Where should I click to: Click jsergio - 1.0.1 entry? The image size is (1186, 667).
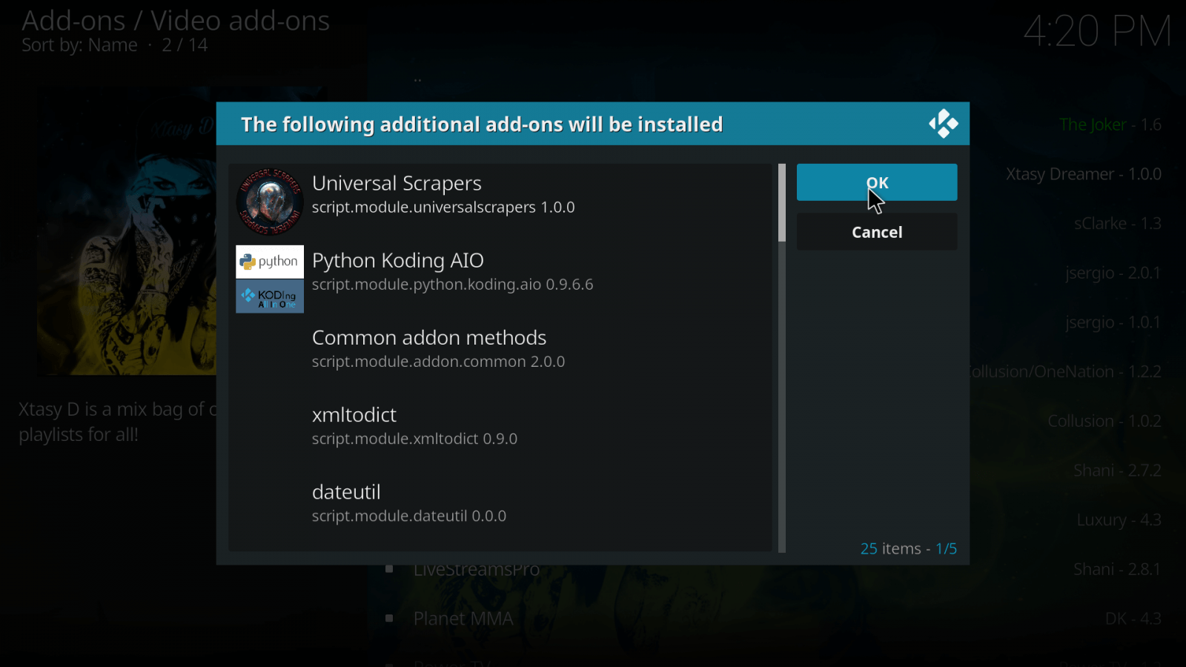pyautogui.click(x=1113, y=323)
